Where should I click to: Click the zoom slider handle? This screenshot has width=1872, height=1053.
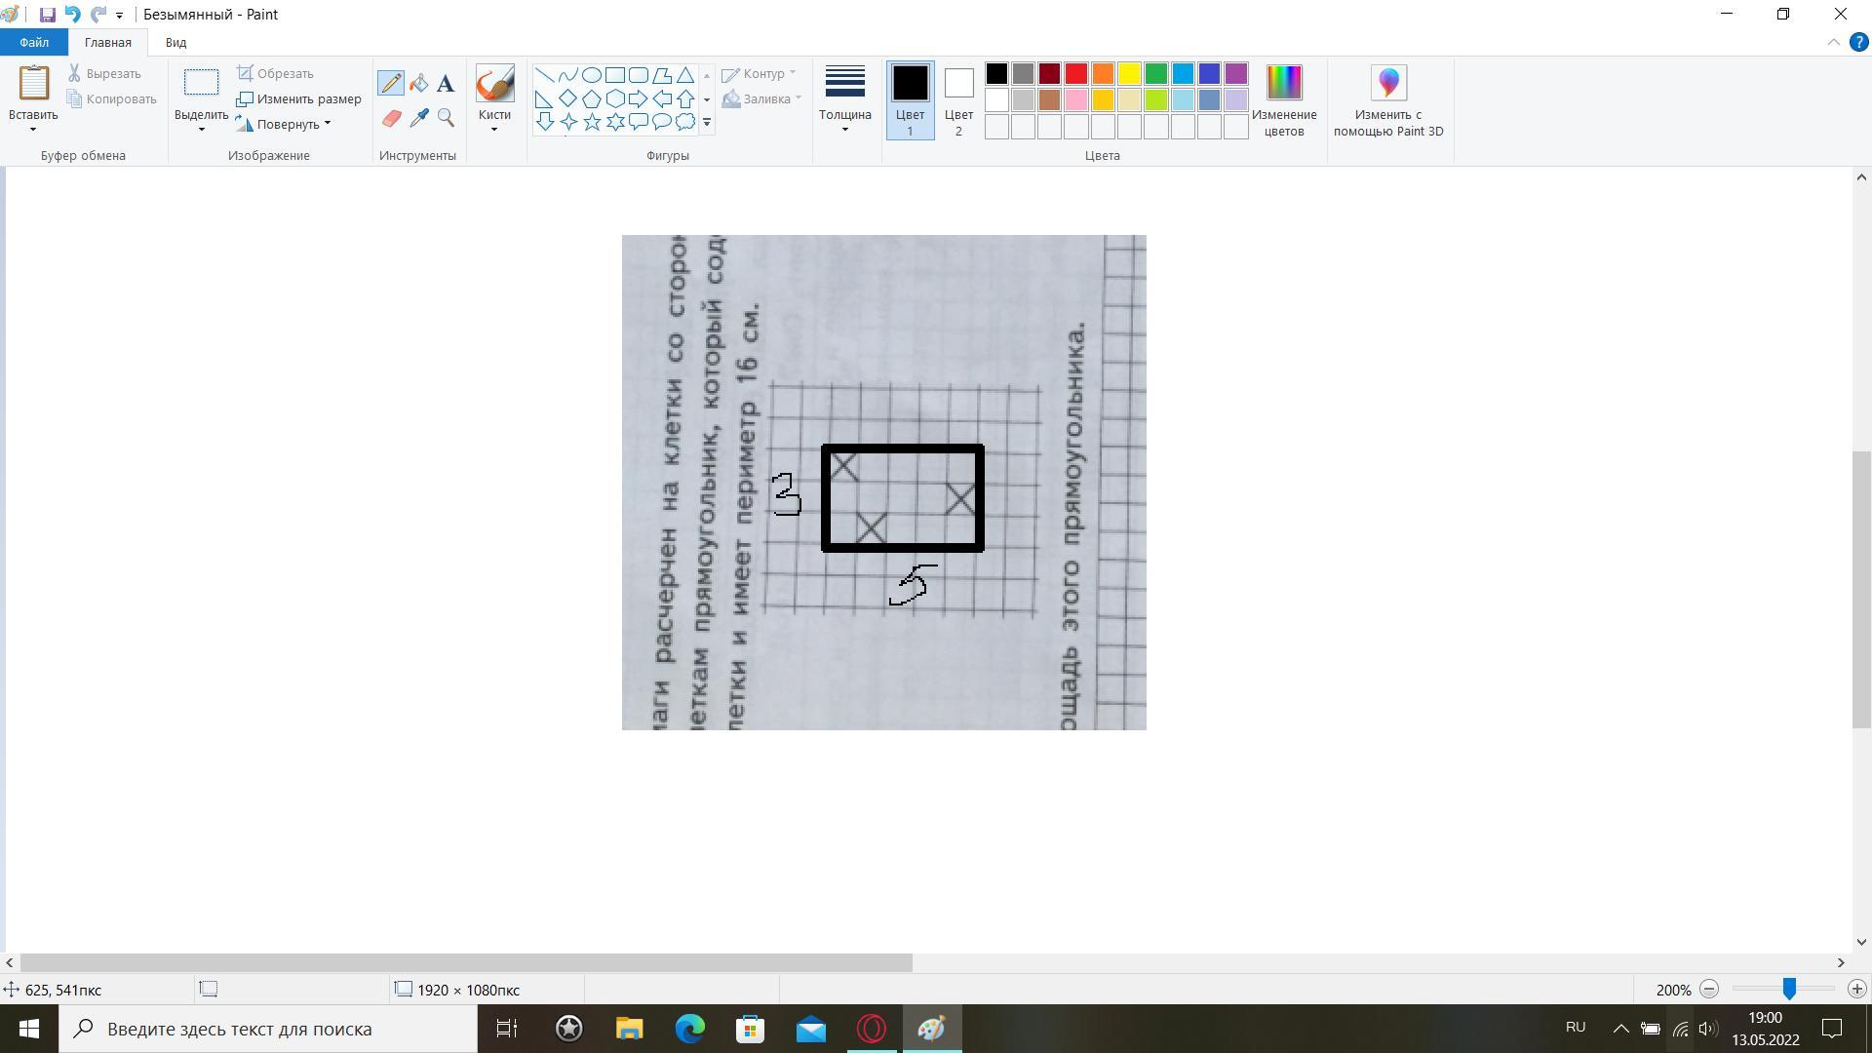coord(1789,990)
